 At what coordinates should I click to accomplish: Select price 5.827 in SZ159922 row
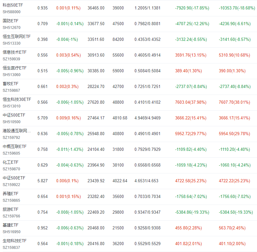(x=43, y=181)
